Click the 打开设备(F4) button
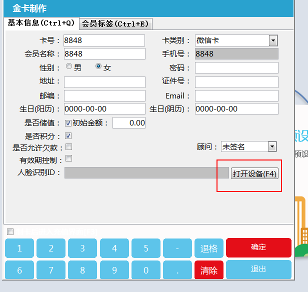The height and width of the screenshot is (292, 308). (254, 173)
